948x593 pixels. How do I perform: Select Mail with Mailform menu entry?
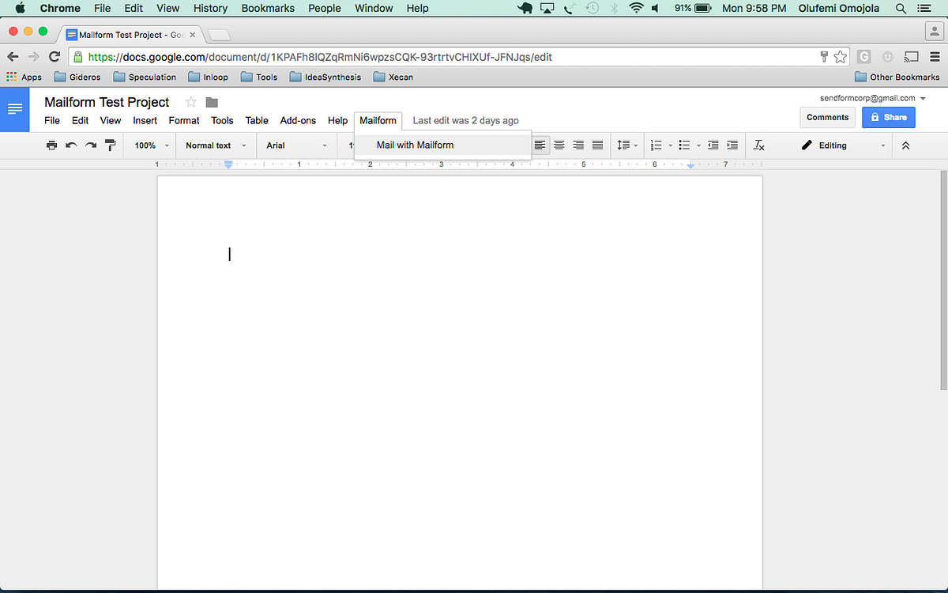(414, 145)
